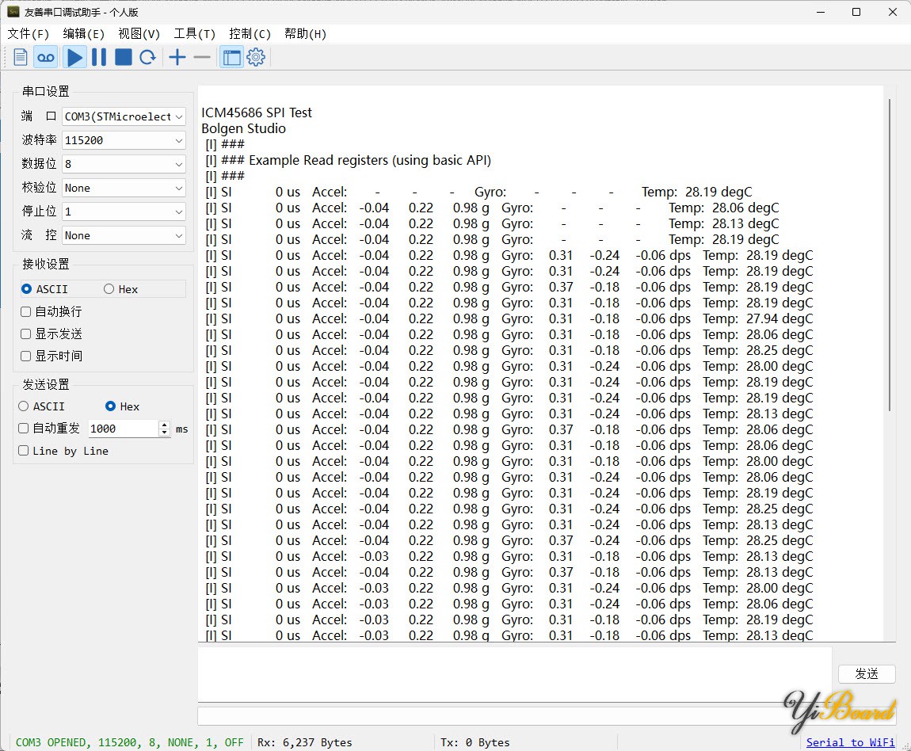The width and height of the screenshot is (911, 751).
Task: Start the serial port with the play icon
Action: click(x=74, y=58)
